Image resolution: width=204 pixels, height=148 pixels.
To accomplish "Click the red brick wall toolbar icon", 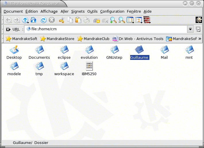I will [x=147, y=20].
